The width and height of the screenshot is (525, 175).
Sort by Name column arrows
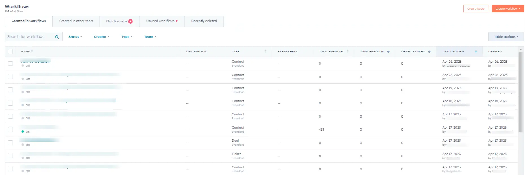coord(32,51)
